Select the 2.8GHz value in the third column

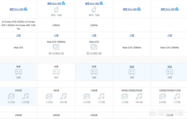[x=94, y=25]
